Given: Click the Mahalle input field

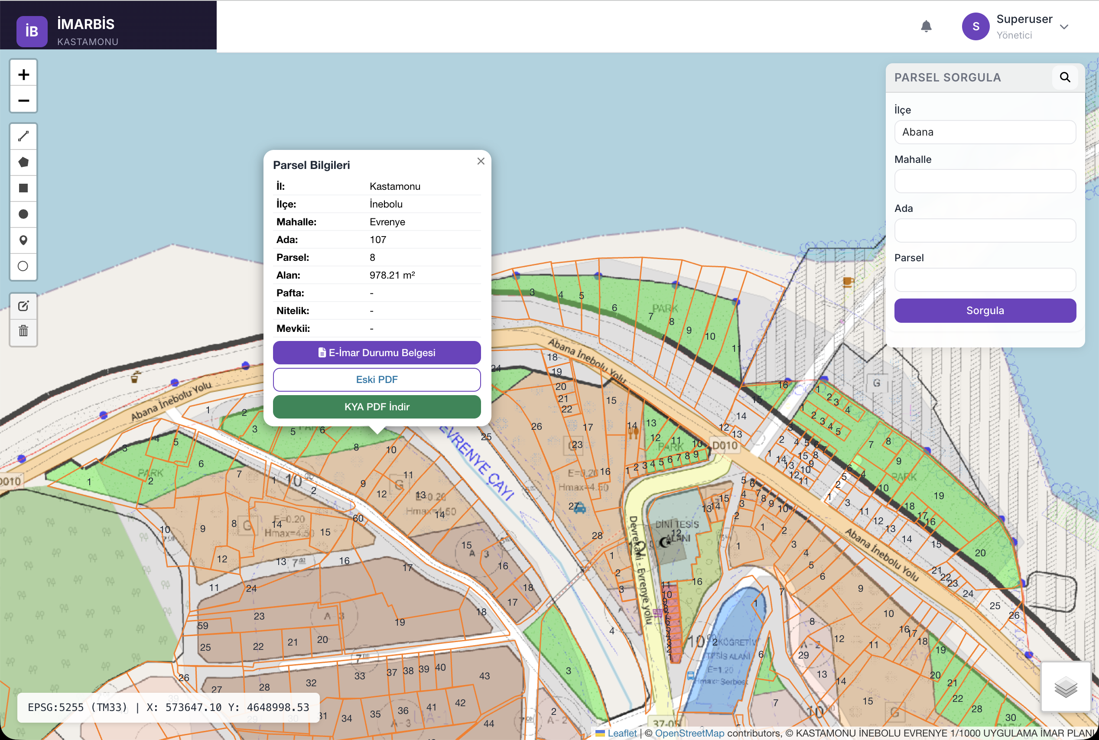Looking at the screenshot, I should click(985, 181).
